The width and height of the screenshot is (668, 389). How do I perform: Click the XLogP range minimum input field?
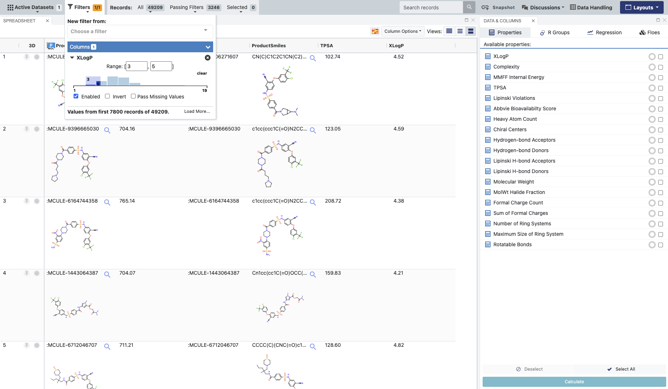pos(137,66)
